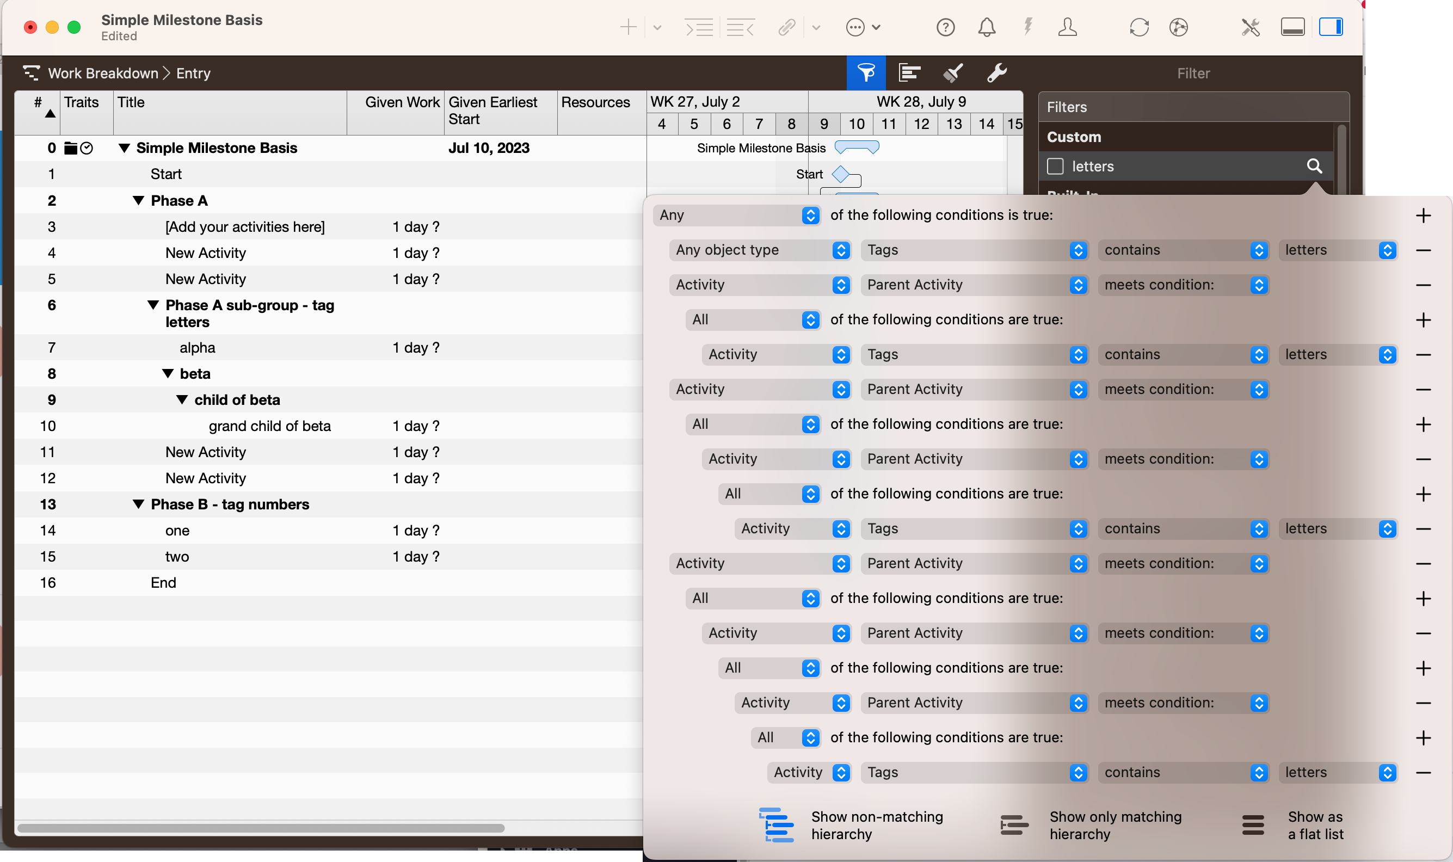
Task: Open Link options chevron beside the chain icon
Action: (816, 27)
